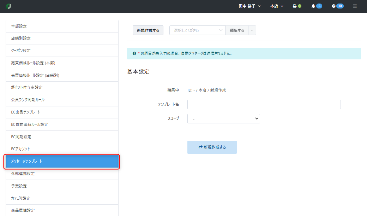
Task: Open the help question mark icon
Action: (333, 6)
